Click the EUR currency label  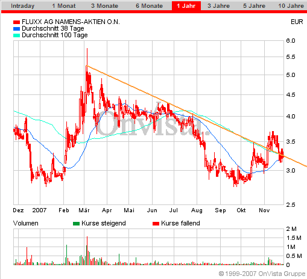(x=297, y=22)
